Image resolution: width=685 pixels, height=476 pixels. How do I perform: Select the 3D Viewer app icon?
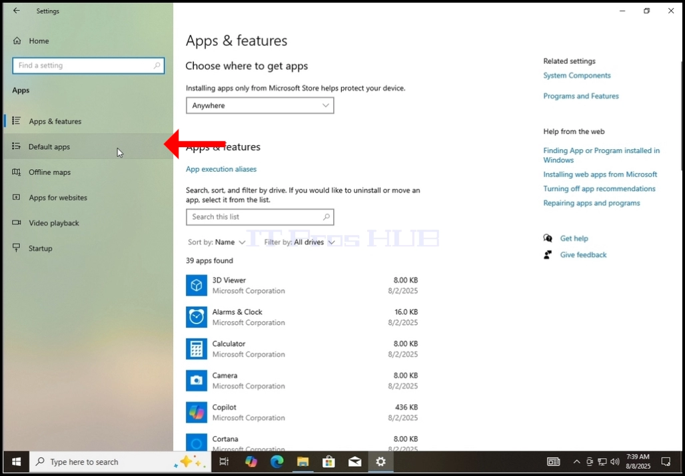197,286
